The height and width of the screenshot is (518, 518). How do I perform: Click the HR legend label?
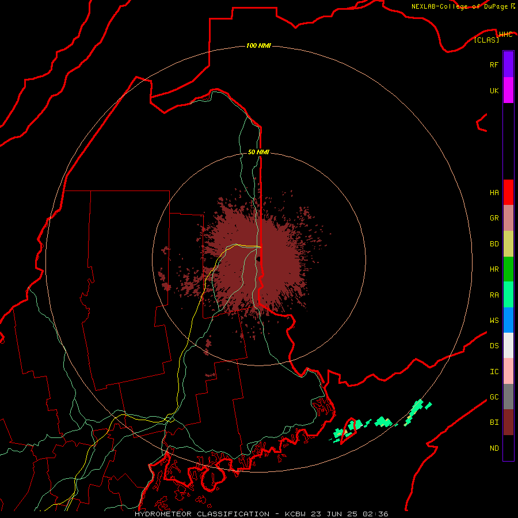[494, 269]
